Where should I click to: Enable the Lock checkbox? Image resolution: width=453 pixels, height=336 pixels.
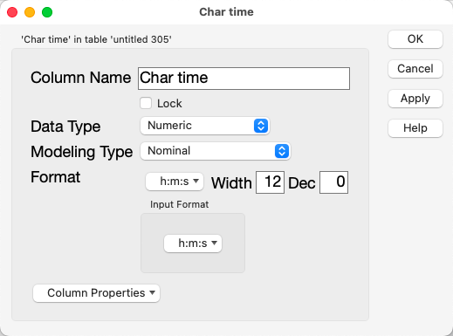click(x=146, y=103)
